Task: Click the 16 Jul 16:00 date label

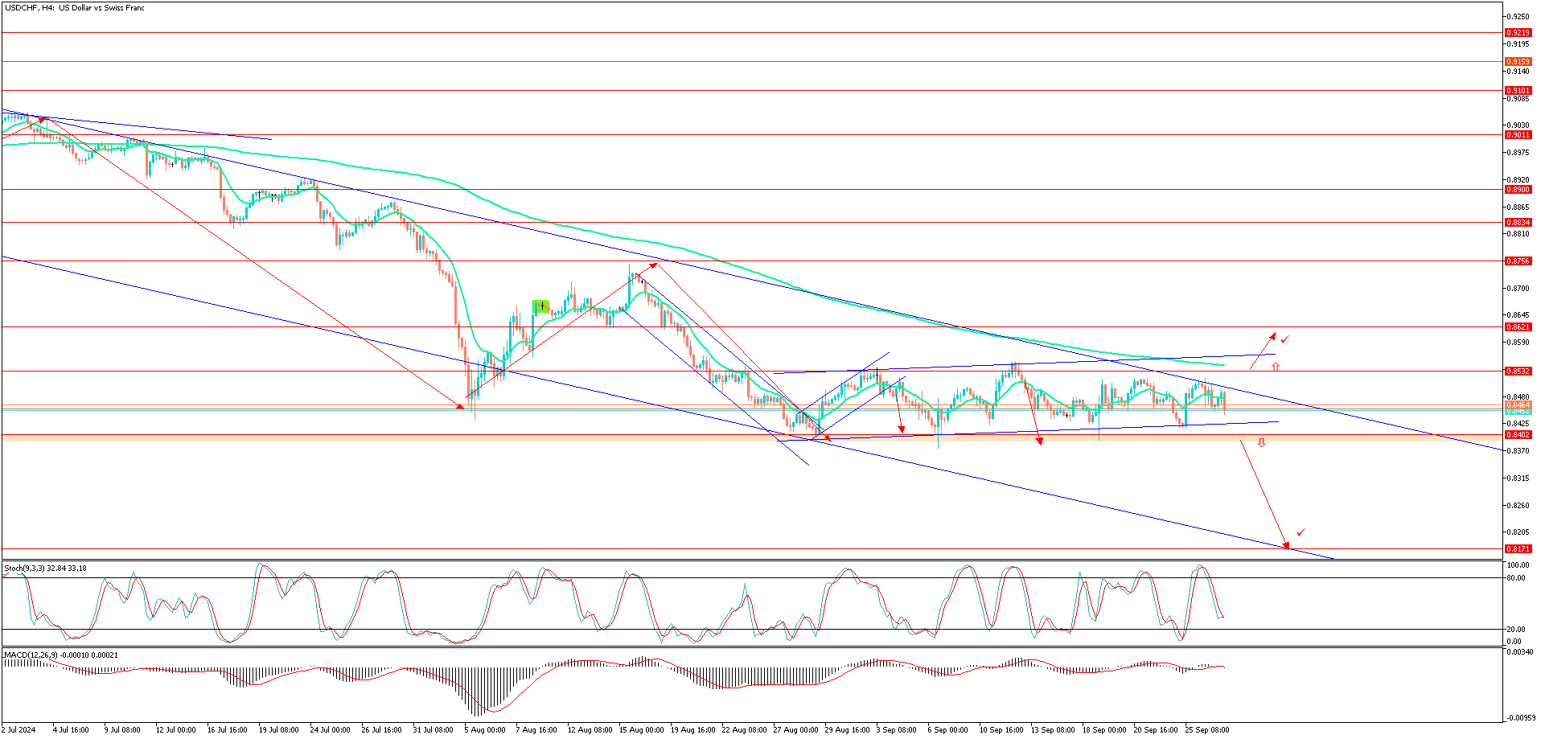Action: [x=227, y=730]
